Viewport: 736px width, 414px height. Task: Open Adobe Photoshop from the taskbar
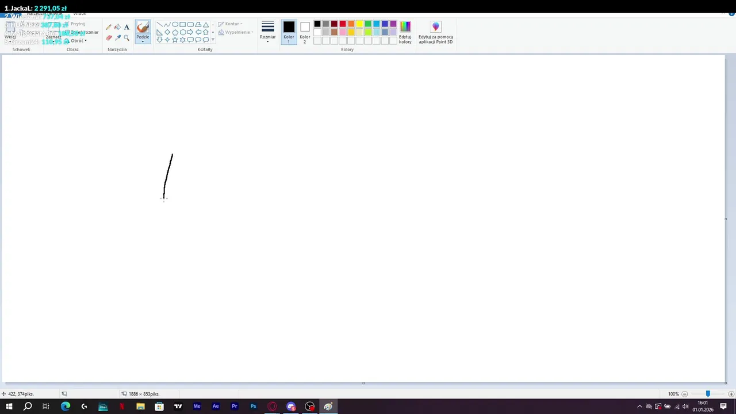(253, 407)
